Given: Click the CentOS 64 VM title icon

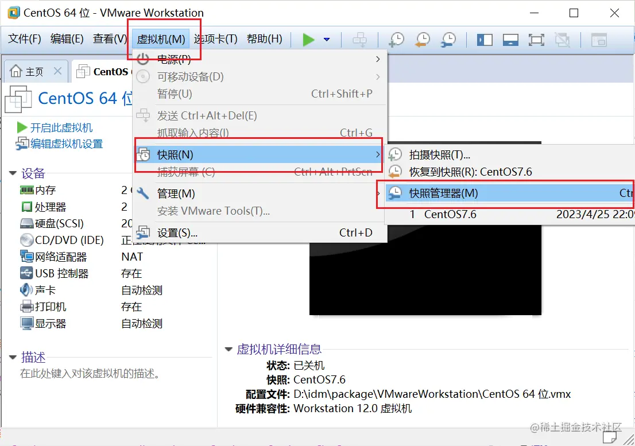Looking at the screenshot, I should [x=18, y=99].
